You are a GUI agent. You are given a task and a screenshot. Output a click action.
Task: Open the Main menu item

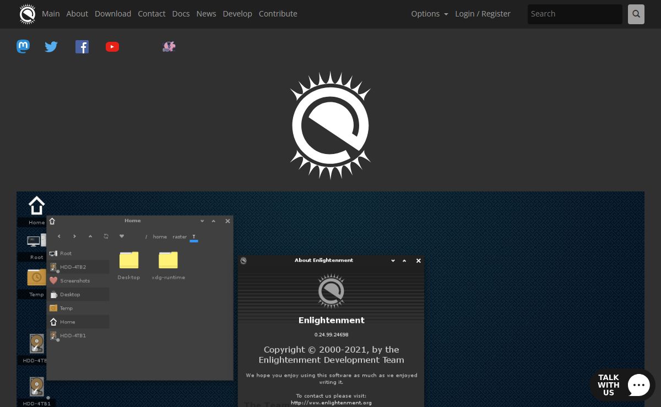pos(51,14)
